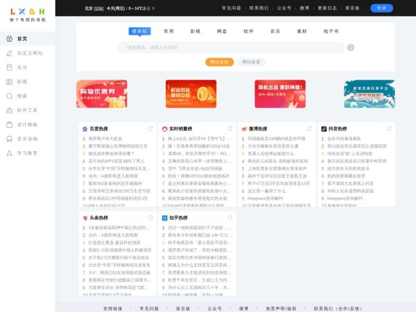Open the 音乐读物 headphone icon
The width and height of the screenshot is (416, 312).
pyautogui.click(x=9, y=138)
